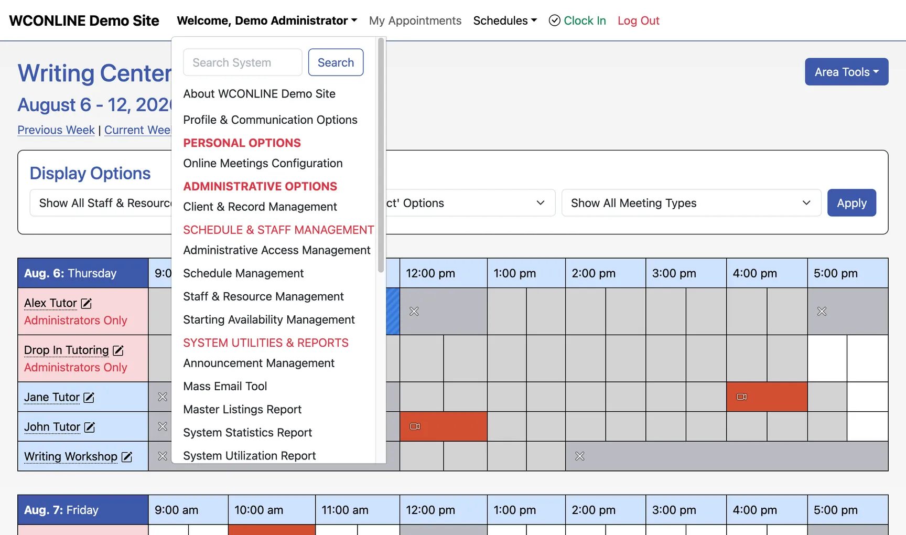The width and height of the screenshot is (906, 535).
Task: Edit Drop In Tutoring via pencil icon
Action: [x=118, y=350]
